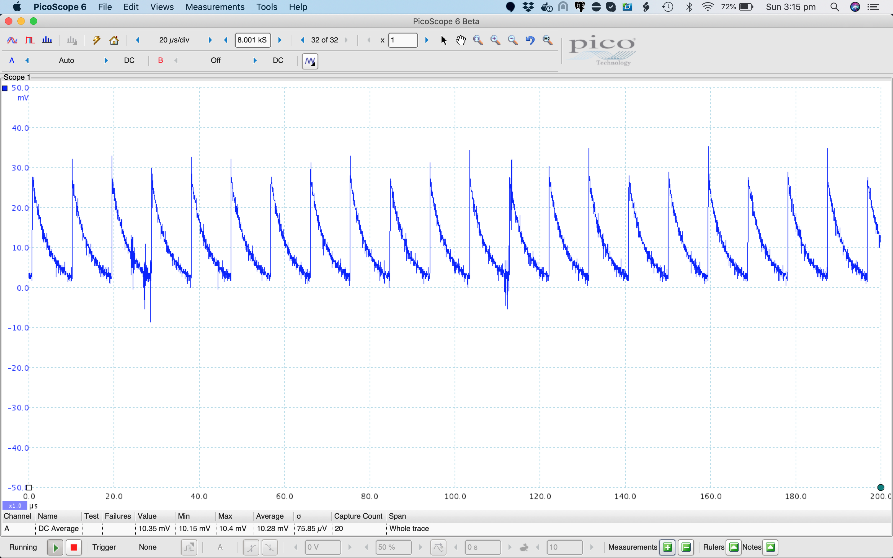Open the Tools menu
Screen dimensions: 893x558
(x=266, y=7)
